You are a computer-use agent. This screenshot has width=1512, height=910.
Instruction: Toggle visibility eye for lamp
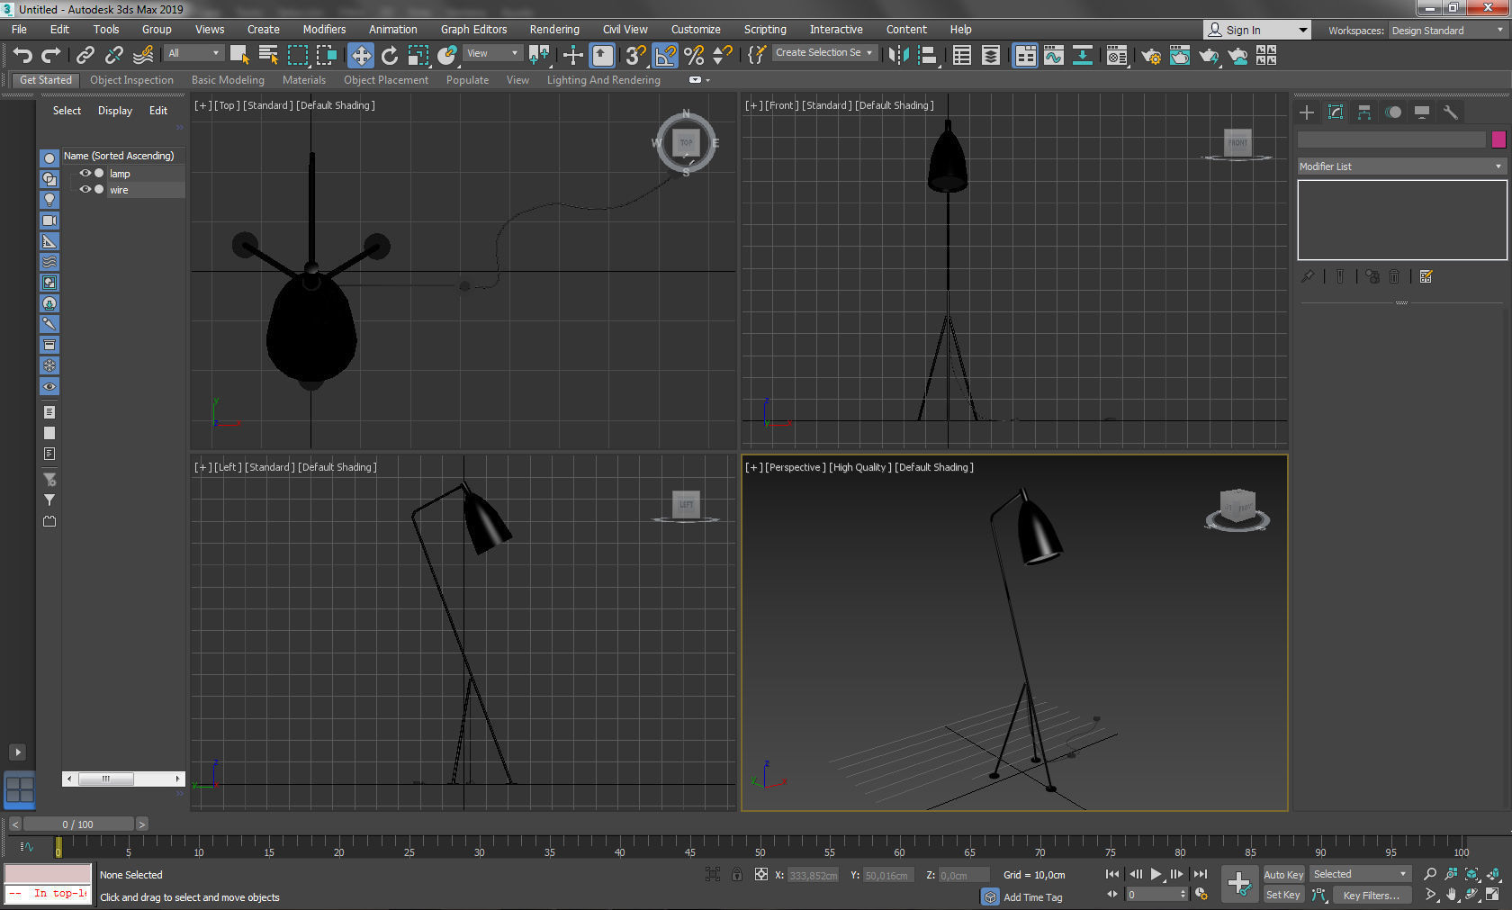pyautogui.click(x=85, y=173)
